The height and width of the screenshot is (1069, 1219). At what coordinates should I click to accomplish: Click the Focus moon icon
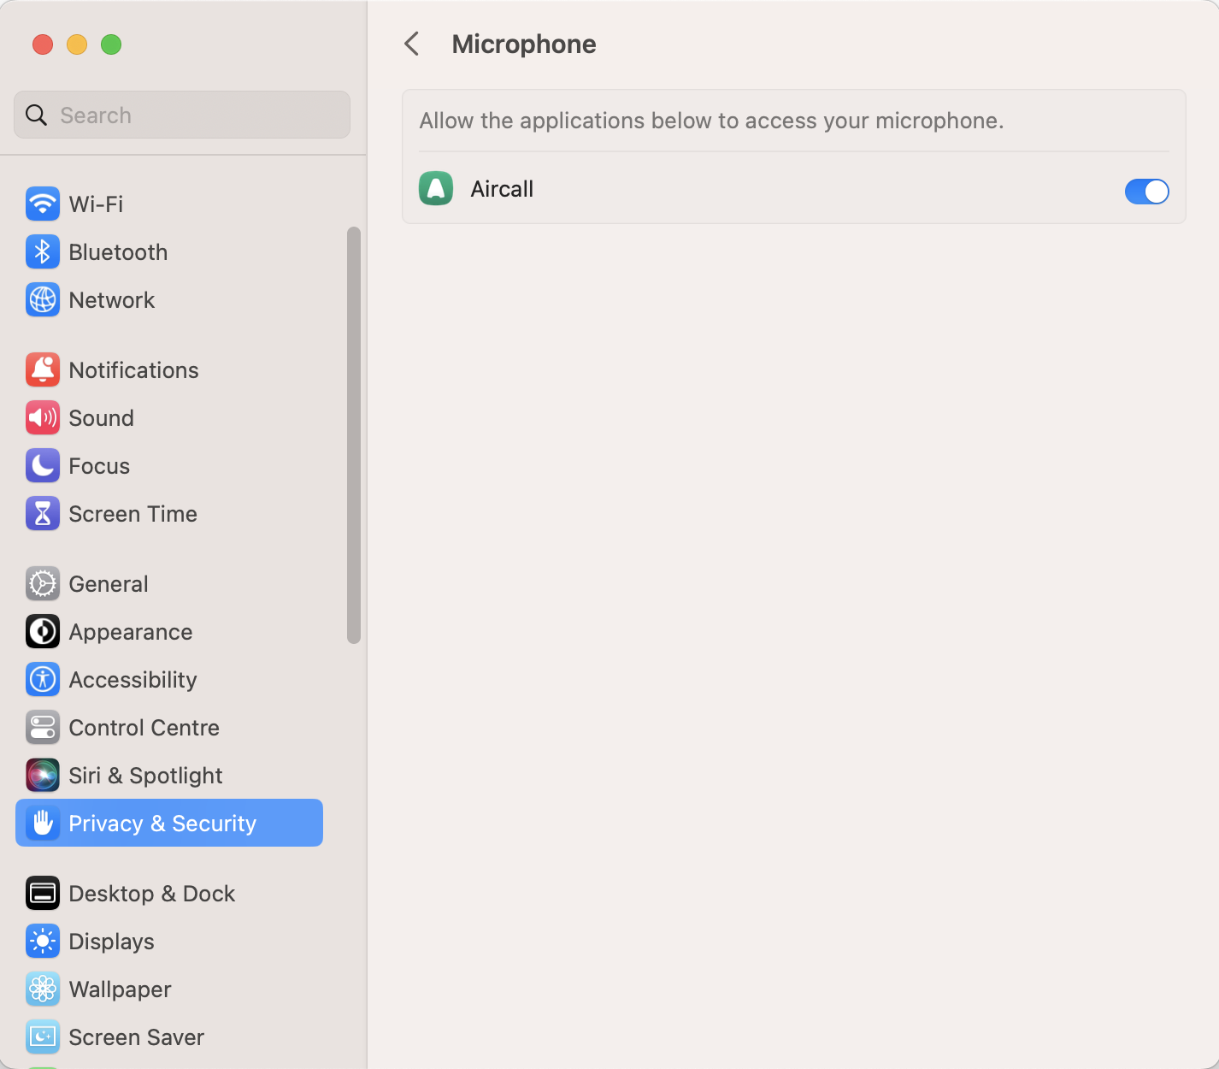43,465
